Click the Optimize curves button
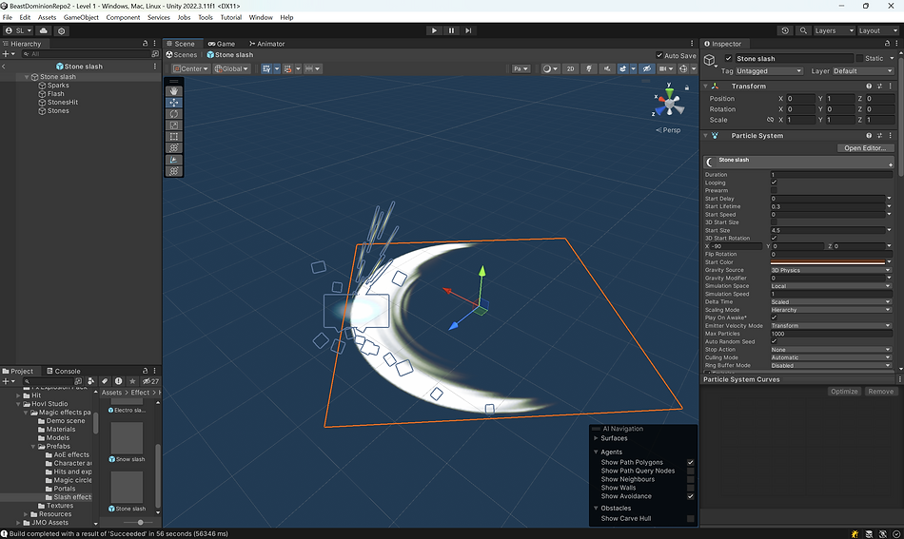Viewport: 904px width, 539px height. tap(844, 392)
